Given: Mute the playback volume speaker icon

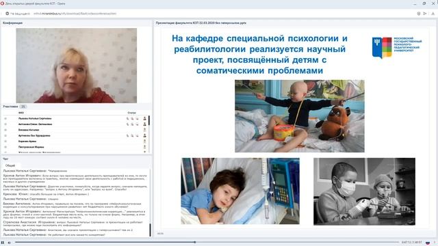Looking at the screenshot, I should pyautogui.click(x=9, y=243).
